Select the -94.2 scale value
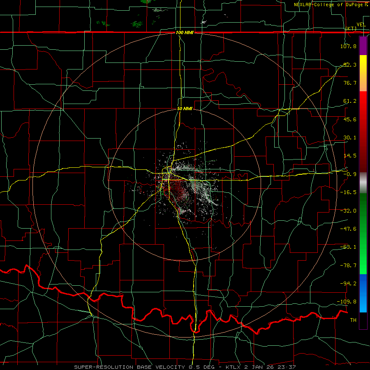The width and height of the screenshot is (370, 370). 348,284
